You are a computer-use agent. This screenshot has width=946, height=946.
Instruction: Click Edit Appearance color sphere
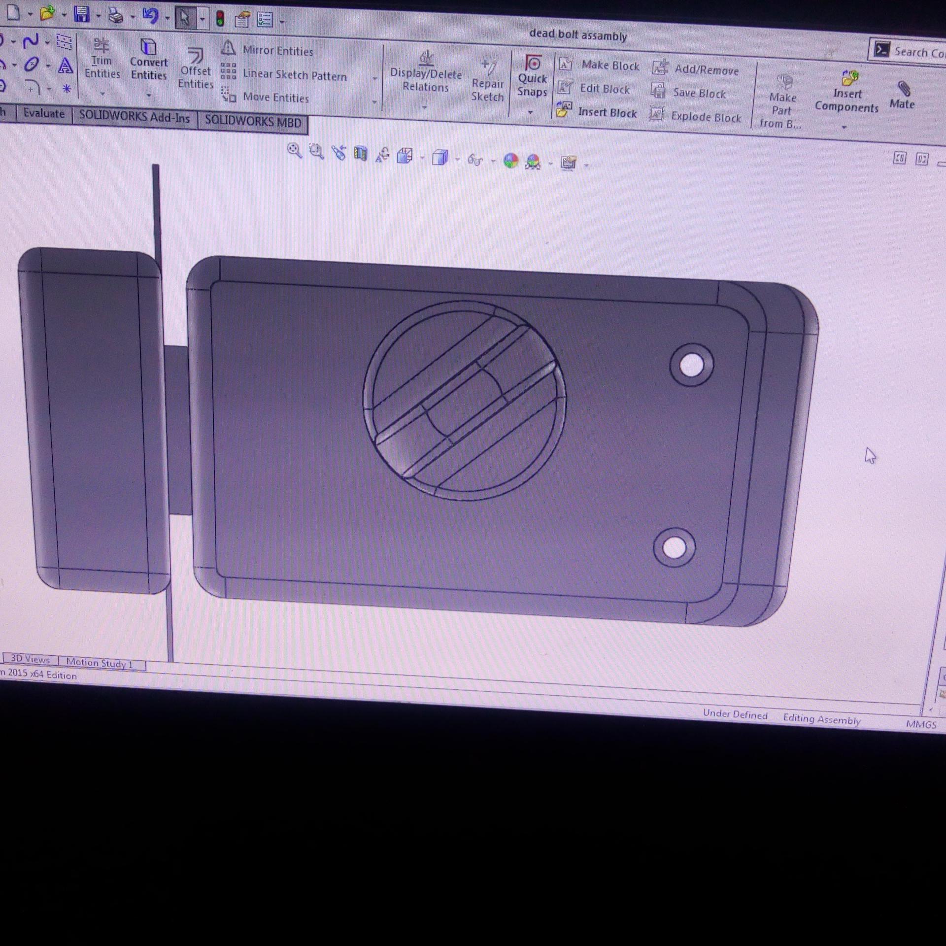point(511,161)
